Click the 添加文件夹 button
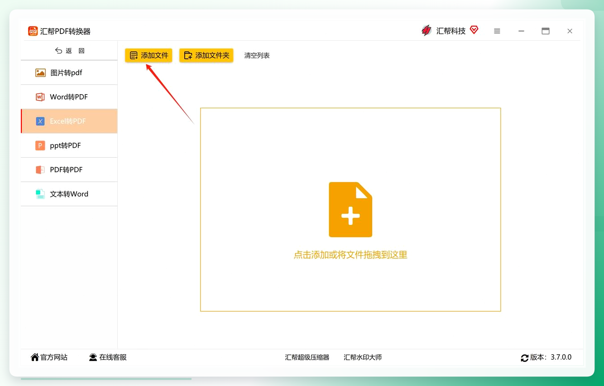This screenshot has height=386, width=604. tap(206, 55)
